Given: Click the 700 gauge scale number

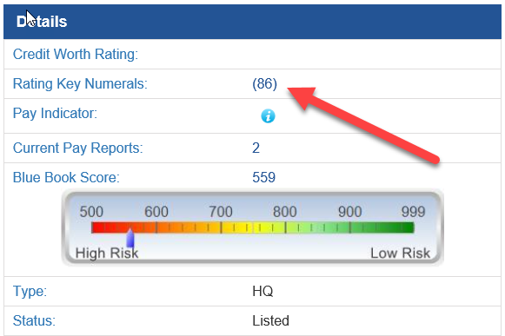Looking at the screenshot, I should [x=221, y=212].
